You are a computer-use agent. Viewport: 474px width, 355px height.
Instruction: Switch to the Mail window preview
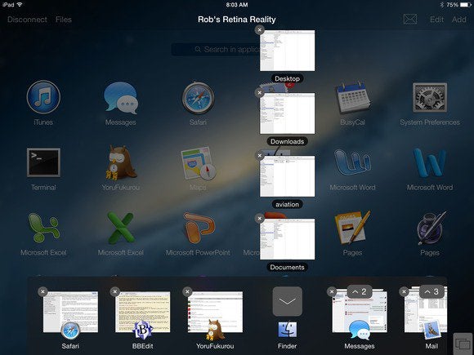426,312
